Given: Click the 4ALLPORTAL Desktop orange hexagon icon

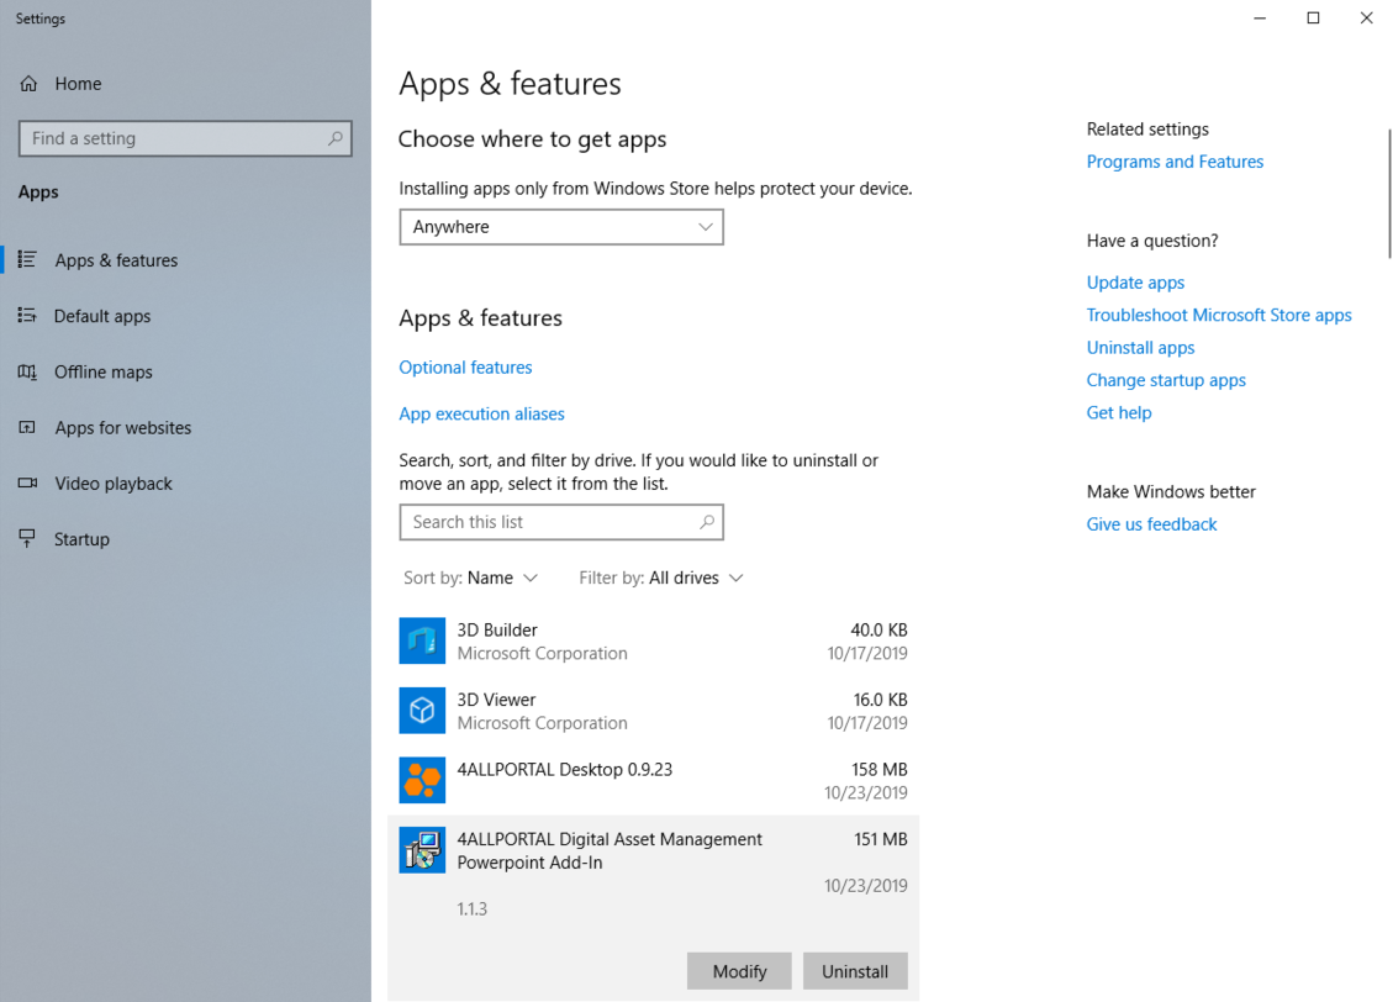Looking at the screenshot, I should 422,780.
